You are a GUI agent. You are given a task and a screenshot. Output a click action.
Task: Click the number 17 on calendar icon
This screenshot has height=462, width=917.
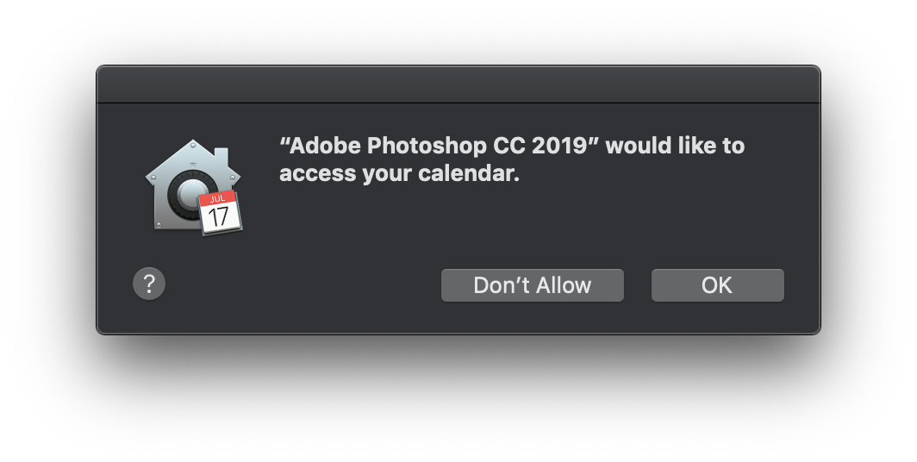(x=219, y=217)
